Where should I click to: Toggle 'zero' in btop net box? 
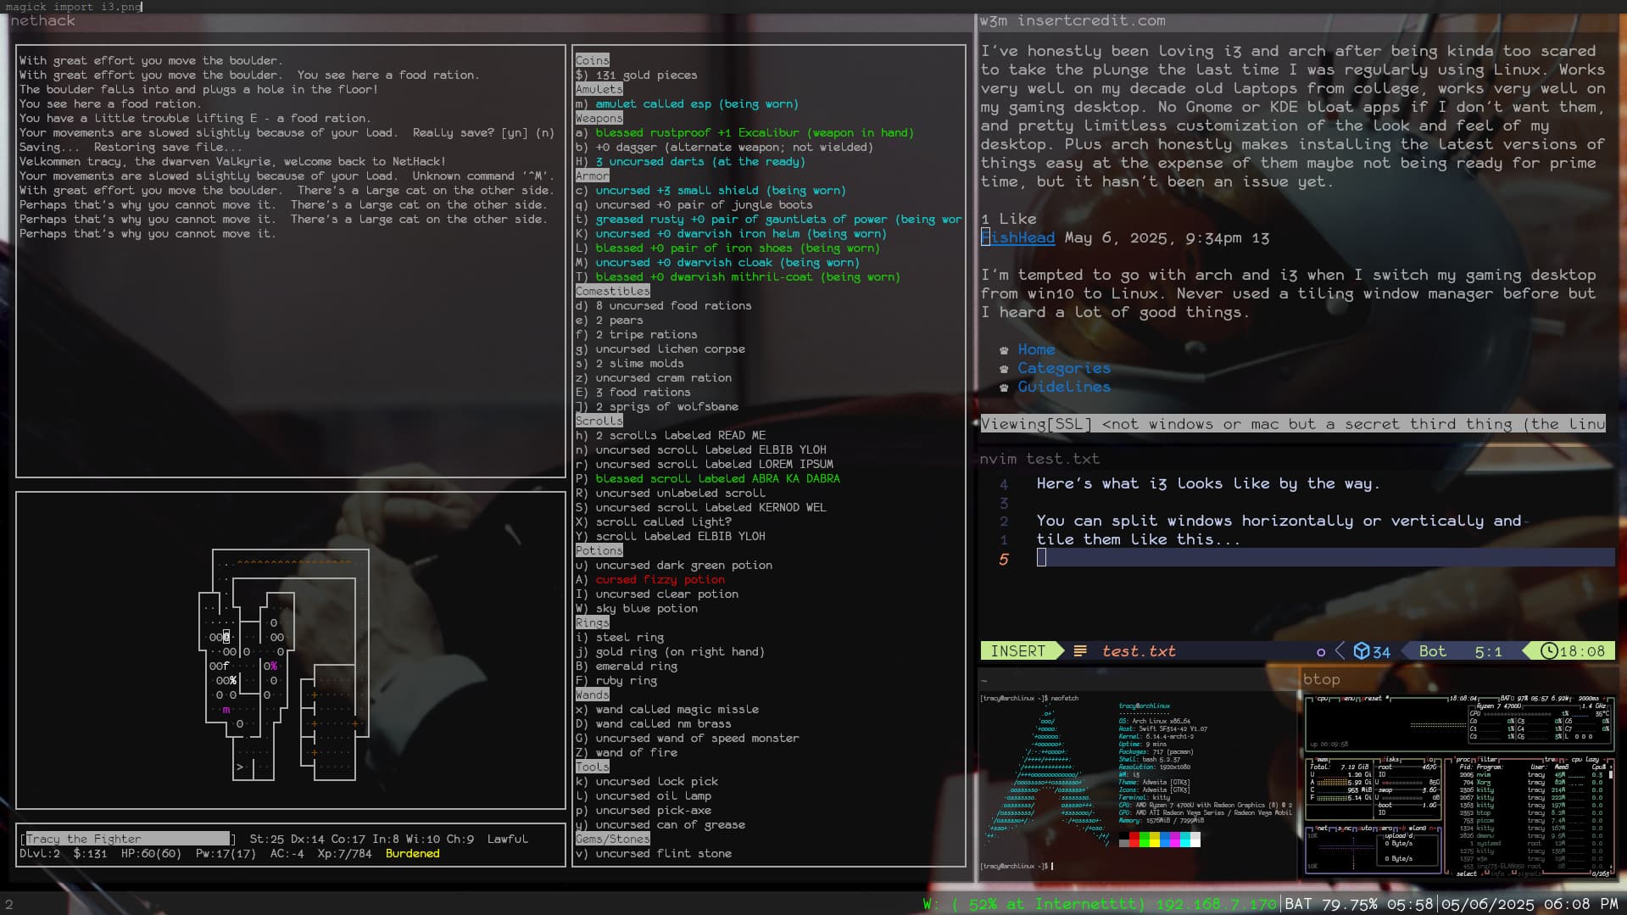click(1385, 829)
